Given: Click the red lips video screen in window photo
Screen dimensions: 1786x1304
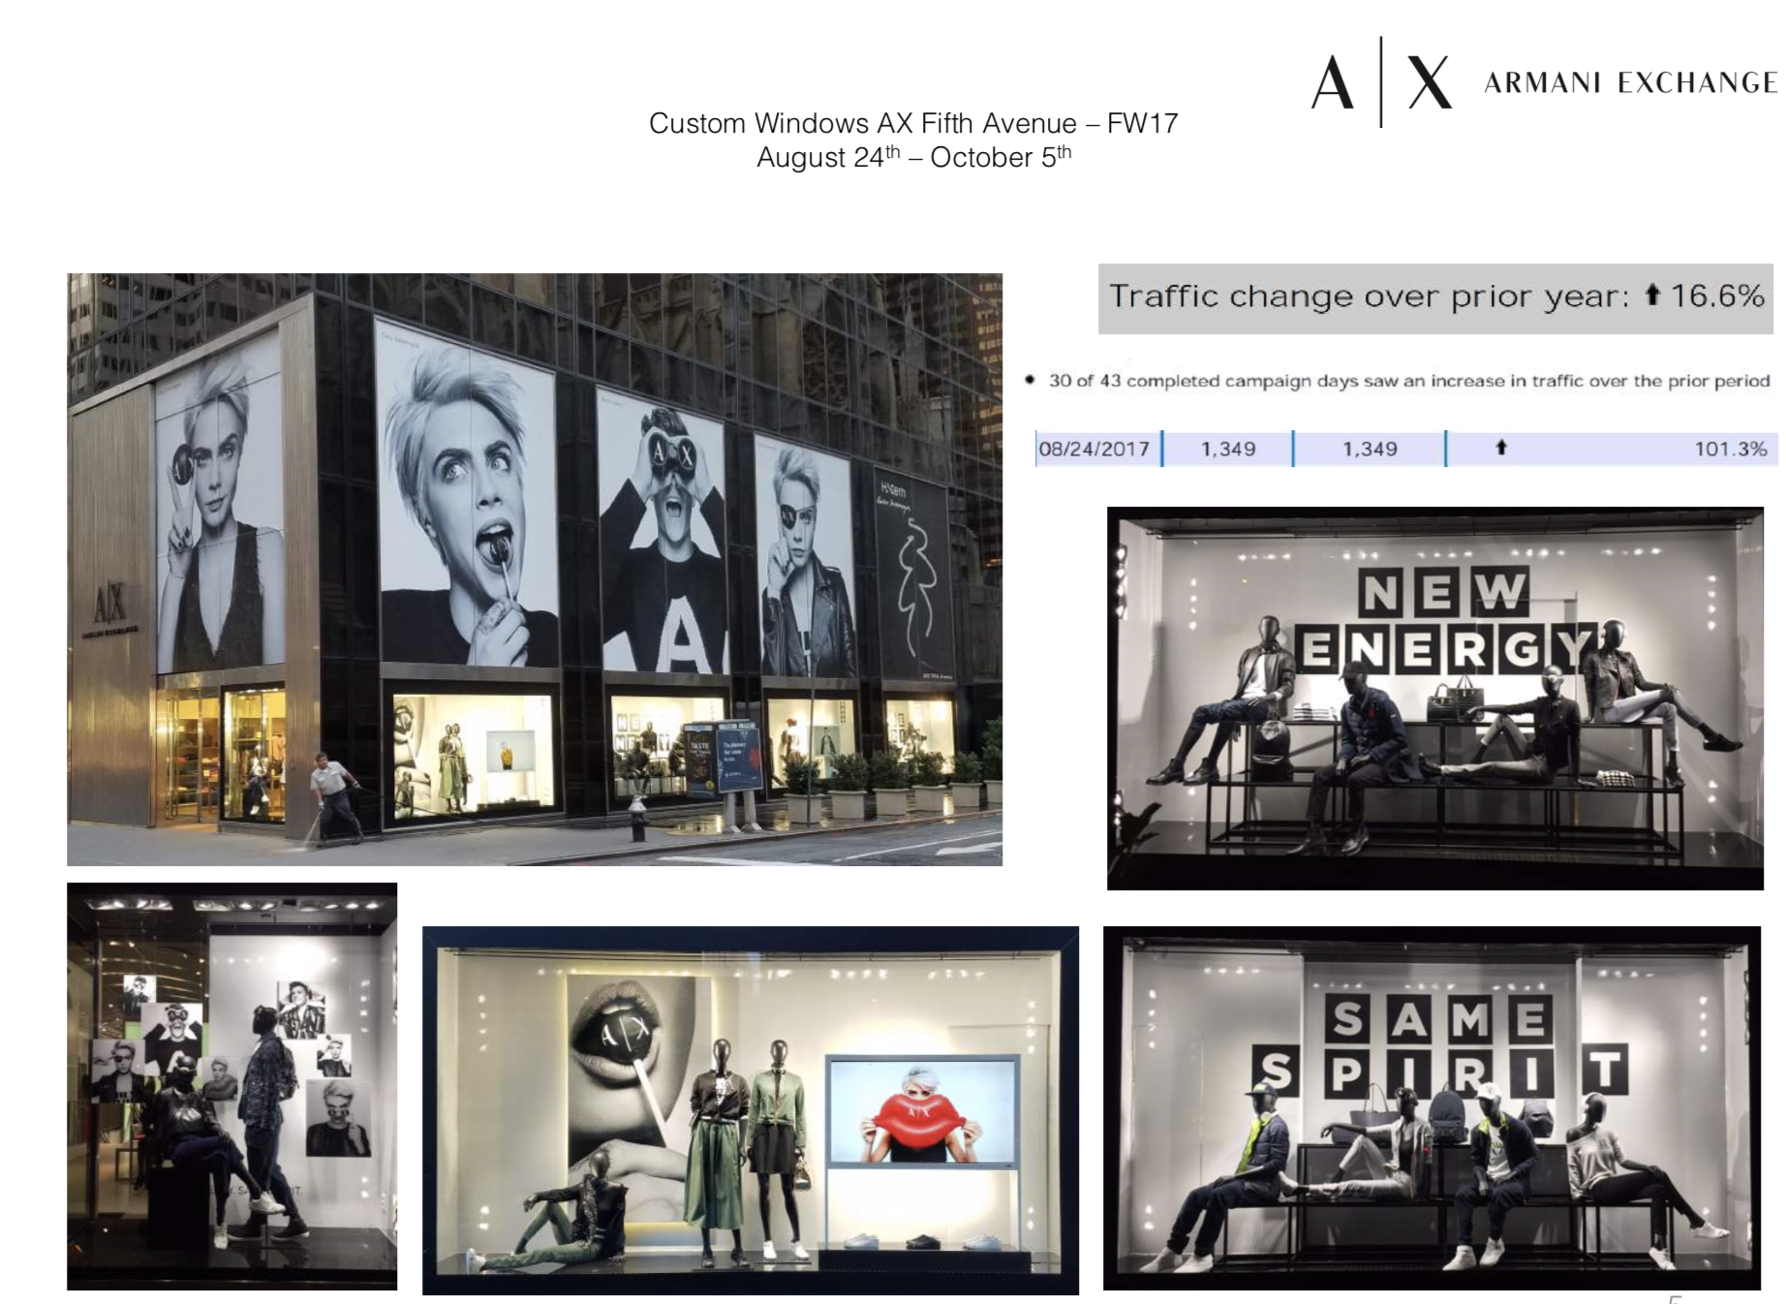Looking at the screenshot, I should (x=923, y=1111).
